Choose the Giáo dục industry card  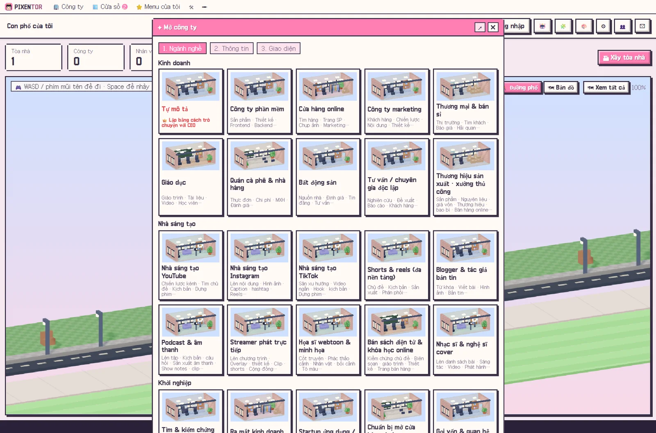pyautogui.click(x=191, y=177)
